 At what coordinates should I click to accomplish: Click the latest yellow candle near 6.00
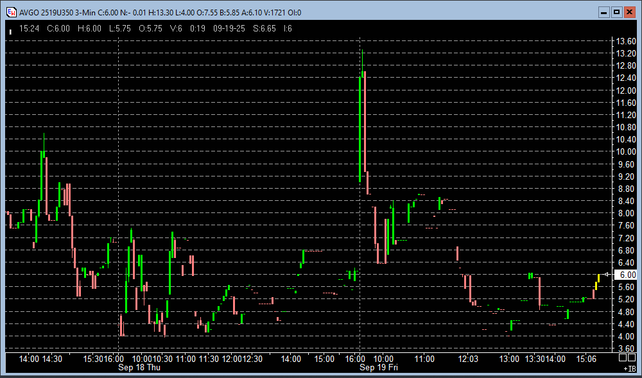point(598,280)
